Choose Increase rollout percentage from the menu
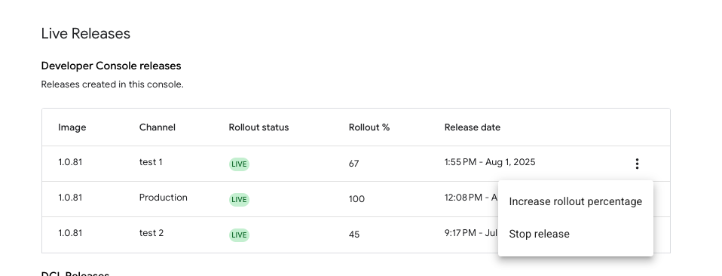This screenshot has width=722, height=276. 576,202
